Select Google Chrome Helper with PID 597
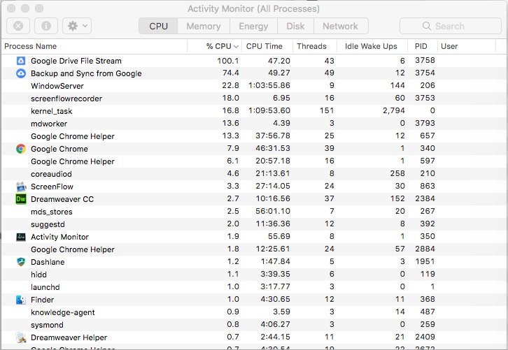The width and height of the screenshot is (508, 350). [x=73, y=161]
